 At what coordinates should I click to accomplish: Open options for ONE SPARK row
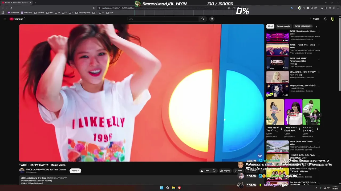pyautogui.click(x=319, y=59)
